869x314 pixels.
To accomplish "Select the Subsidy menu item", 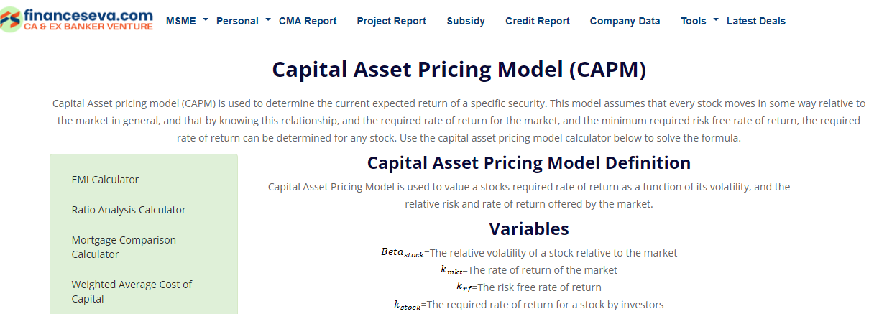I will pyautogui.click(x=465, y=21).
